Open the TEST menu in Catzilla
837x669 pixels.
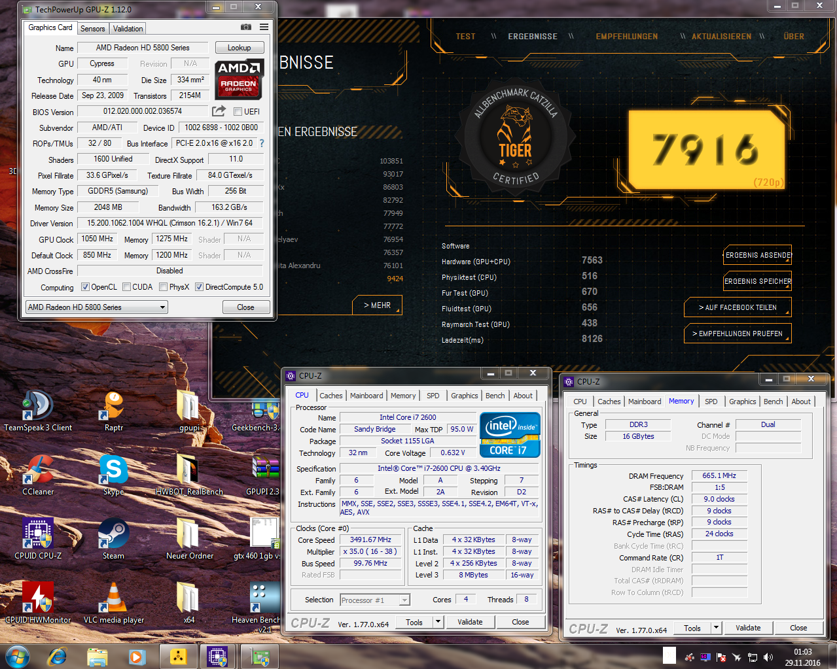466,37
